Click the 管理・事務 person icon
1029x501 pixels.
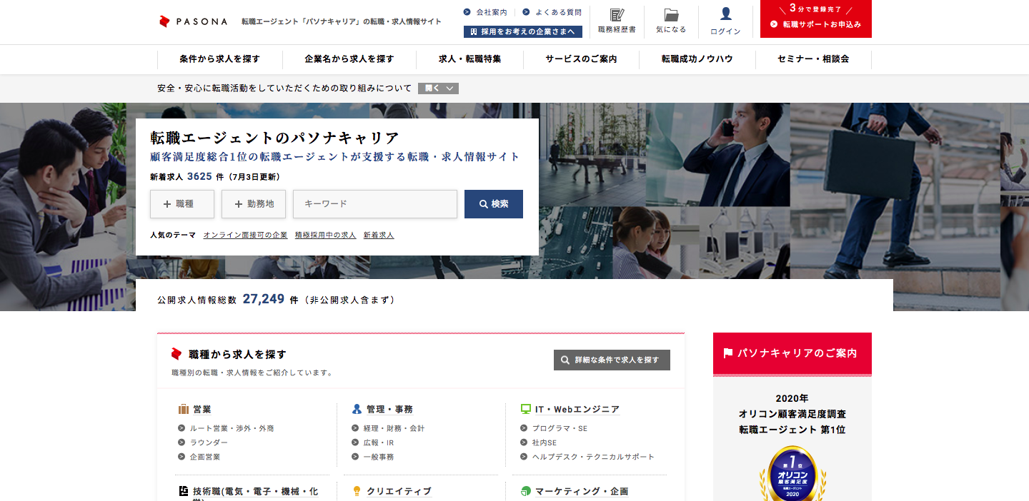[x=357, y=410]
